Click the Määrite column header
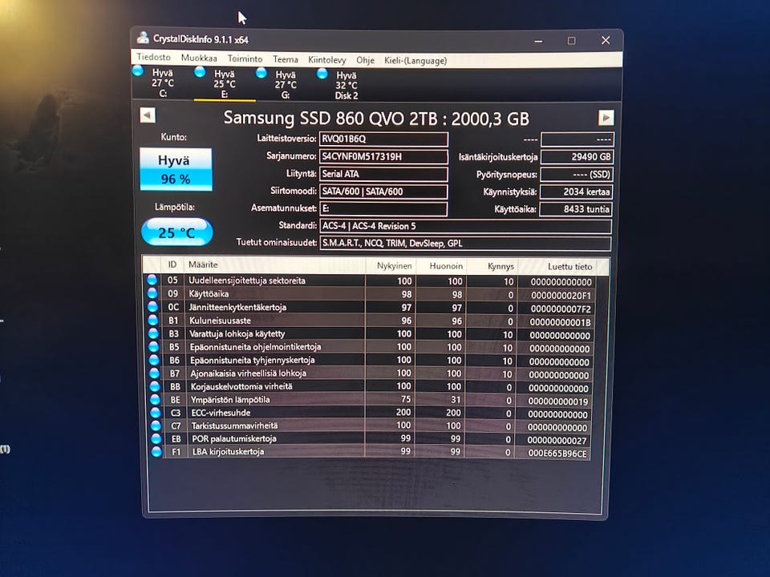Viewport: 770px width, 577px height. 274,265
